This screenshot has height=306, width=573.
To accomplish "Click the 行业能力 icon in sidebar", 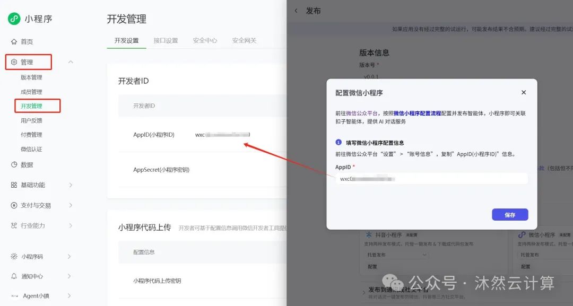I will click(14, 226).
